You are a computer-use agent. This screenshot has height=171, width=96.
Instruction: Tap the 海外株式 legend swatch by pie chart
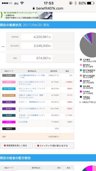click(81, 81)
